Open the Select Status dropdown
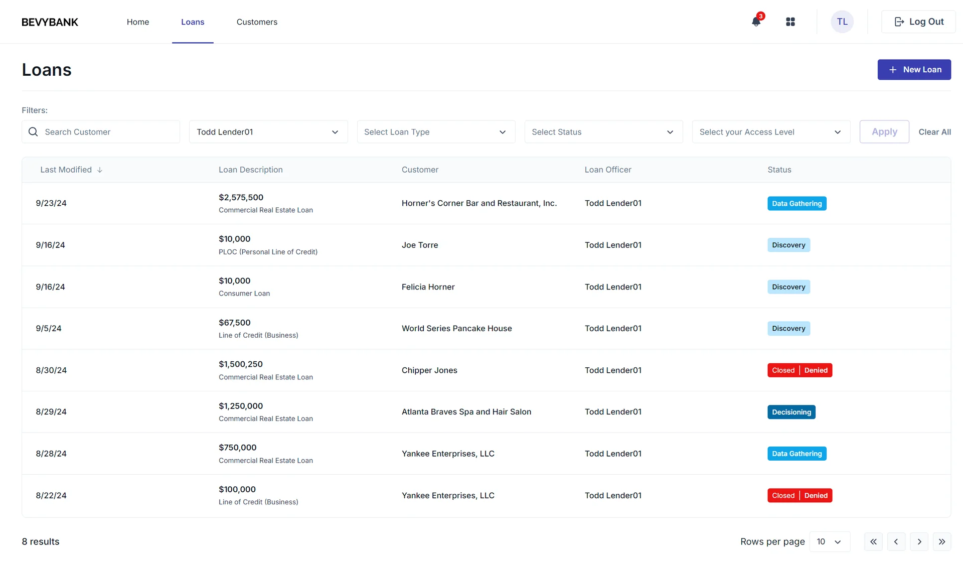The height and width of the screenshot is (563, 963). (x=603, y=131)
